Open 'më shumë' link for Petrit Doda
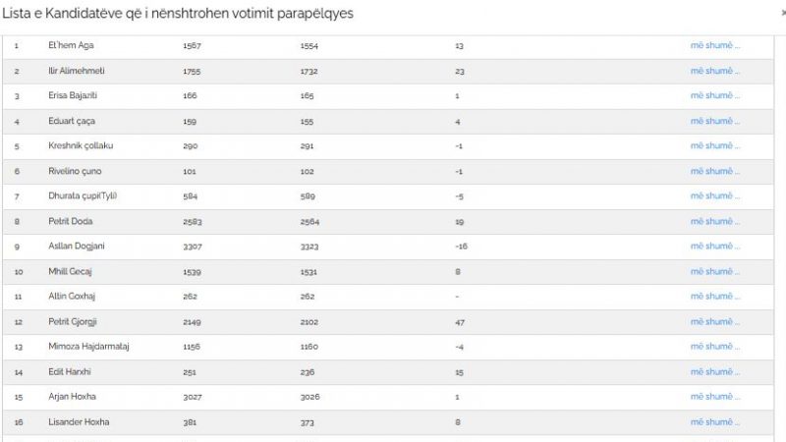Screen dimensions: 786x442 click(x=715, y=222)
